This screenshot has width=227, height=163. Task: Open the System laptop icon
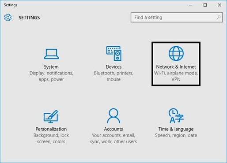pyautogui.click(x=51, y=54)
